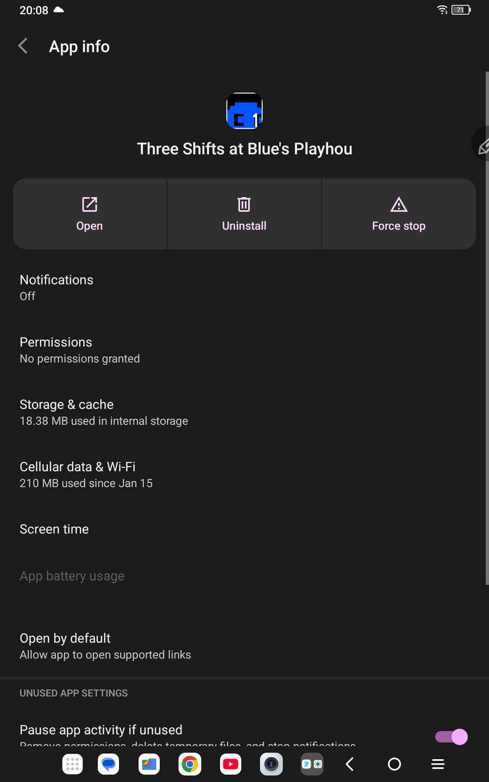This screenshot has width=489, height=782.
Task: Open the Camera app in the dock
Action: point(271,765)
